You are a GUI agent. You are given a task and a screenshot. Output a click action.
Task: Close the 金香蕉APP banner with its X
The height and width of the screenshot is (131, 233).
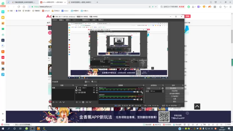[x=187, y=113]
